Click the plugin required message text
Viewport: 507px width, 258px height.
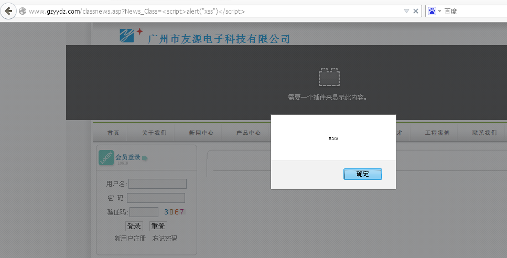pyautogui.click(x=328, y=98)
